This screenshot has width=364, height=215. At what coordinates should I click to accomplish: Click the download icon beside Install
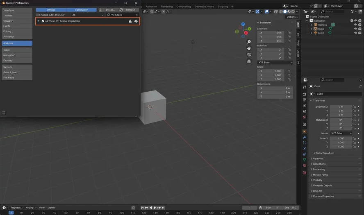(x=101, y=10)
